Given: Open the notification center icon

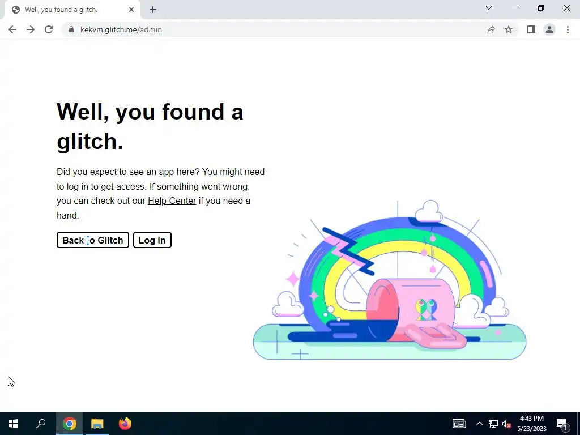Looking at the screenshot, I should (x=562, y=424).
